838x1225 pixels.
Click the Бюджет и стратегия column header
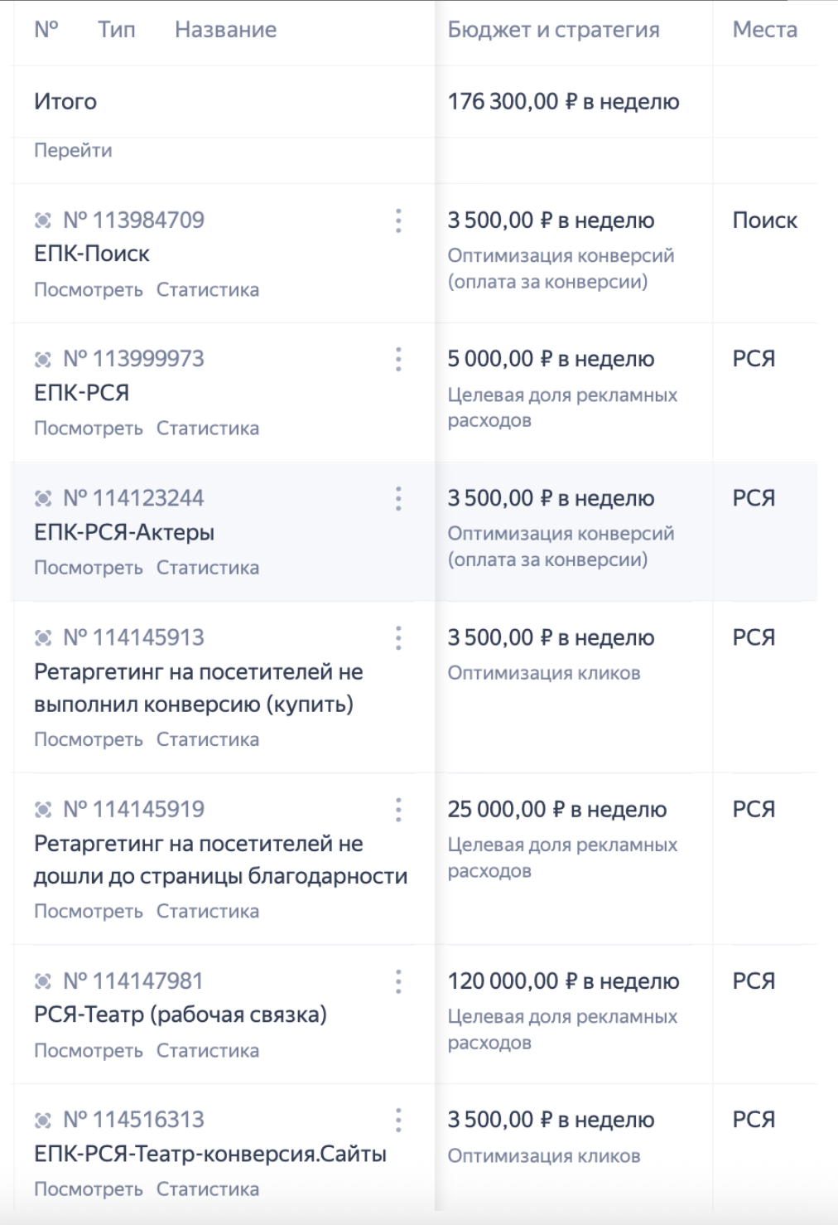pyautogui.click(x=553, y=30)
